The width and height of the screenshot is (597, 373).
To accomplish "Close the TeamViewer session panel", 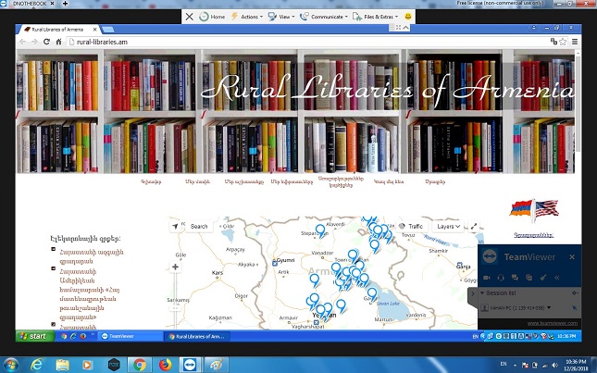I will (572, 257).
